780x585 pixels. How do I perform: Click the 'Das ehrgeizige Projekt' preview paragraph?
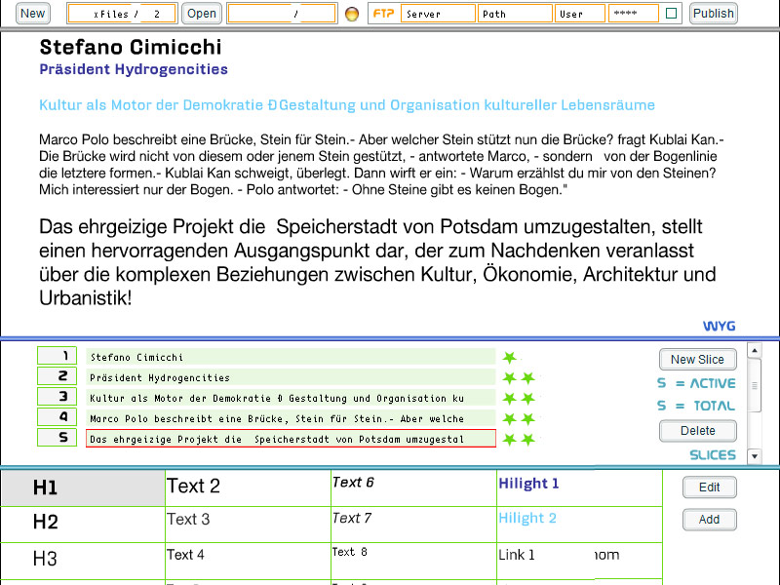click(377, 262)
